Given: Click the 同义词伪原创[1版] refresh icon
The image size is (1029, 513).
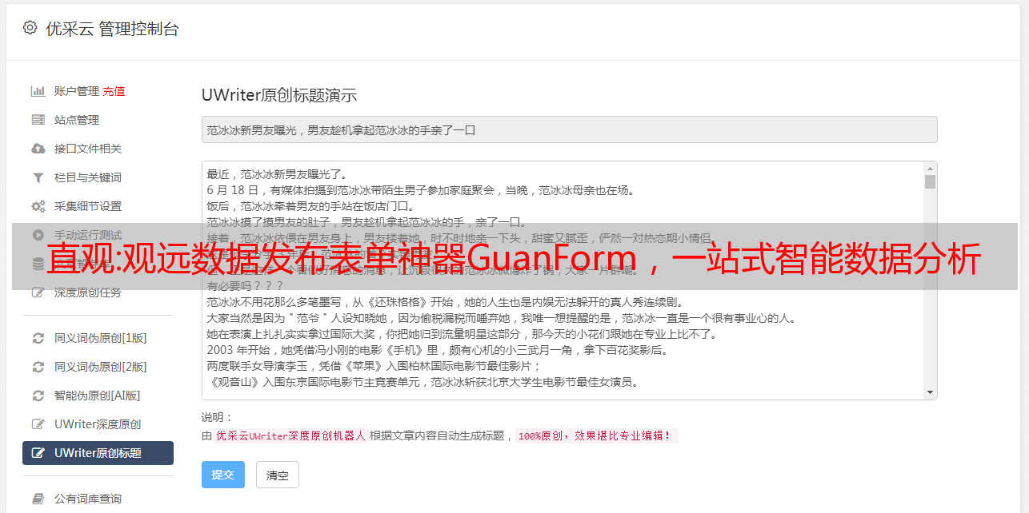Looking at the screenshot, I should 38,338.
